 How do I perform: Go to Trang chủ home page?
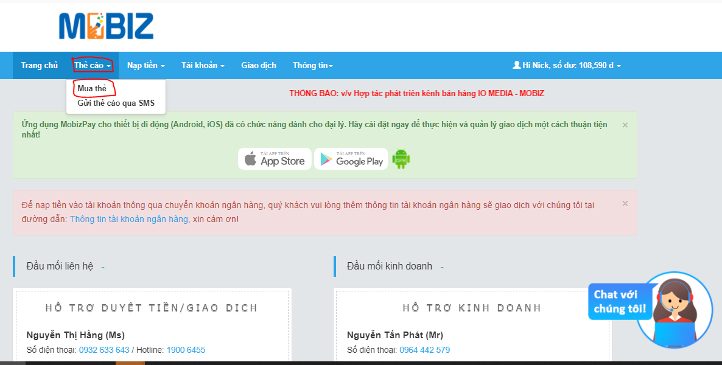click(x=40, y=66)
